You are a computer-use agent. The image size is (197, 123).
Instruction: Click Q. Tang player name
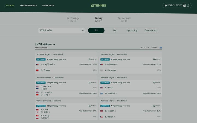[44, 95]
